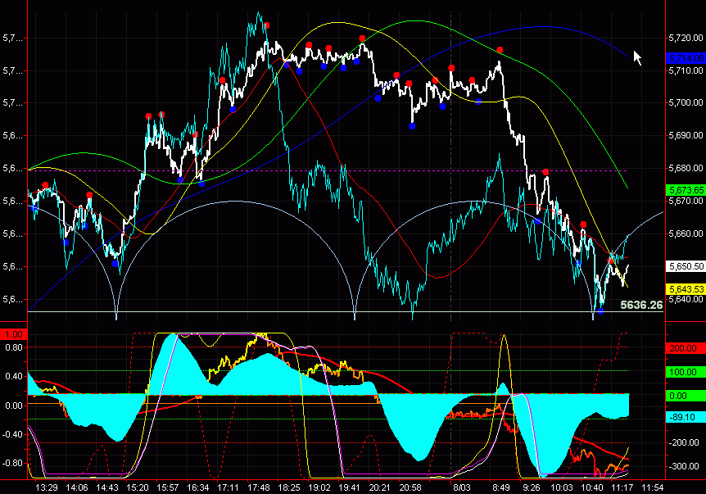Click the 9:26 time axis label
This screenshot has height=494, width=706.
(532, 487)
